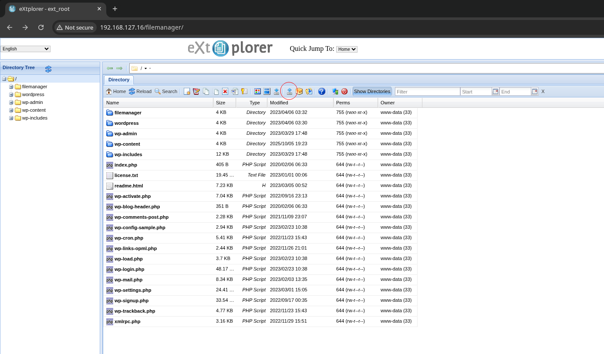Select the Directory tab
The height and width of the screenshot is (354, 604).
[x=119, y=80]
